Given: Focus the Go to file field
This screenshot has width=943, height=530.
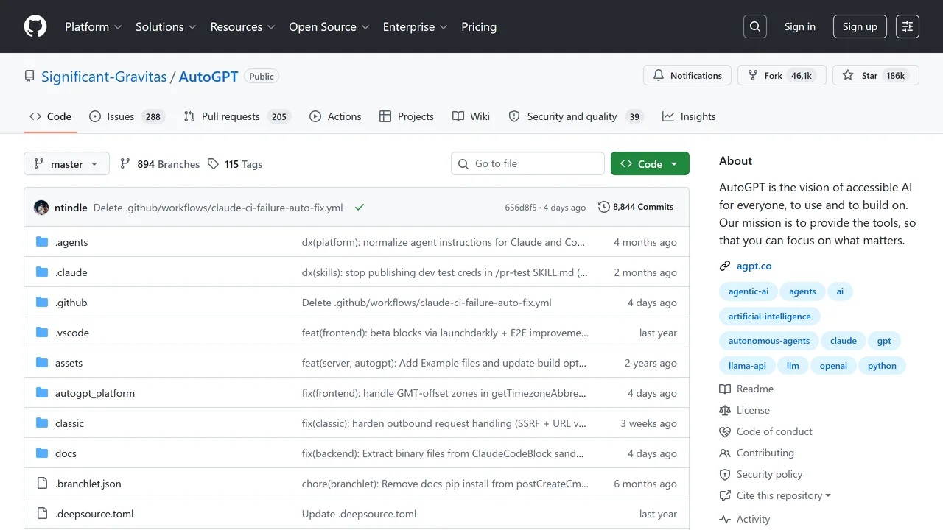Looking at the screenshot, I should click(527, 163).
